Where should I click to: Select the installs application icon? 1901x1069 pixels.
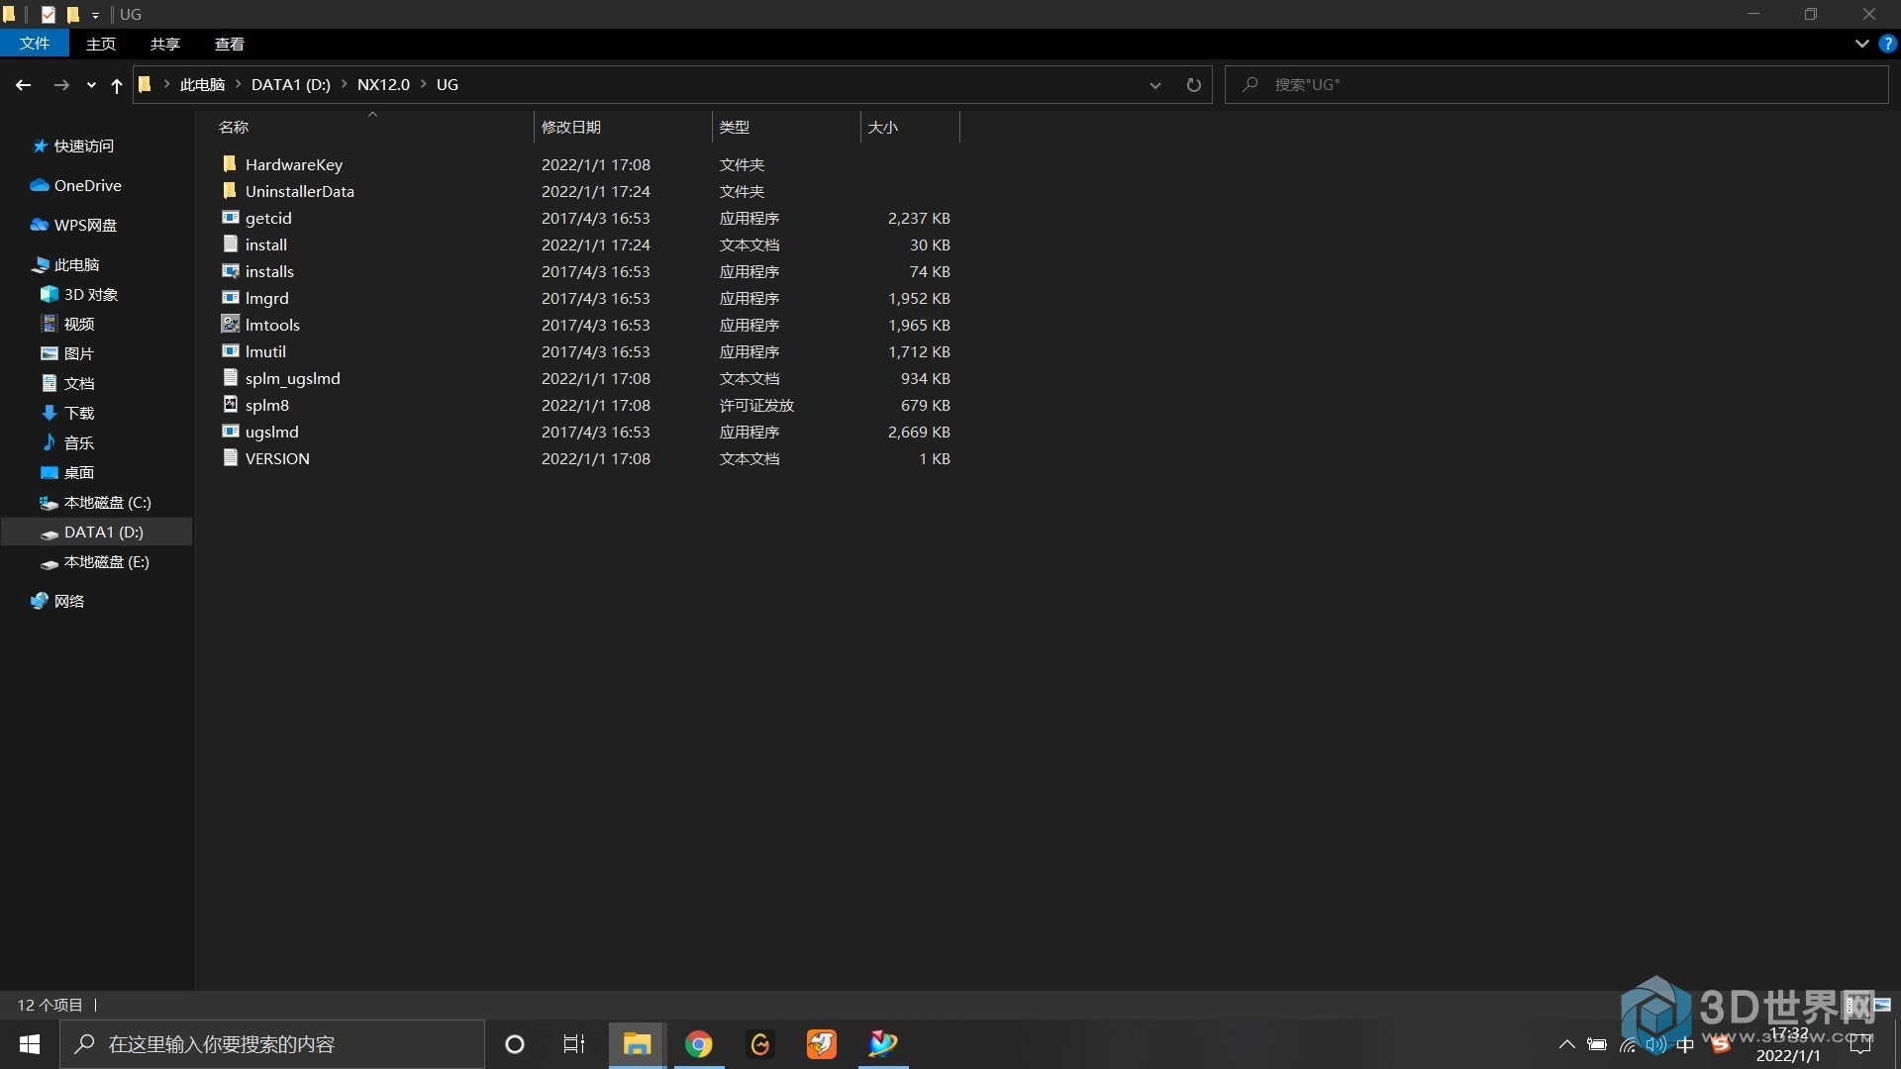(x=230, y=271)
